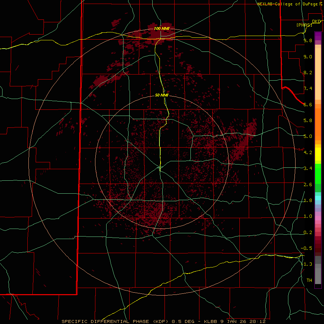This screenshot has width=324, height=324.
Task: Select the "3.4" legend scale value
Action: pos(308,168)
